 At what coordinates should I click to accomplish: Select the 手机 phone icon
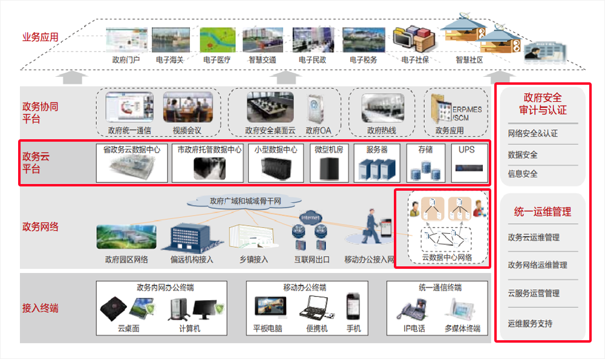point(353,306)
